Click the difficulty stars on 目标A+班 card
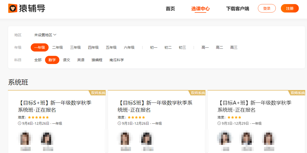Image resolution: width=307 pixels, height=153 pixels. (234, 117)
